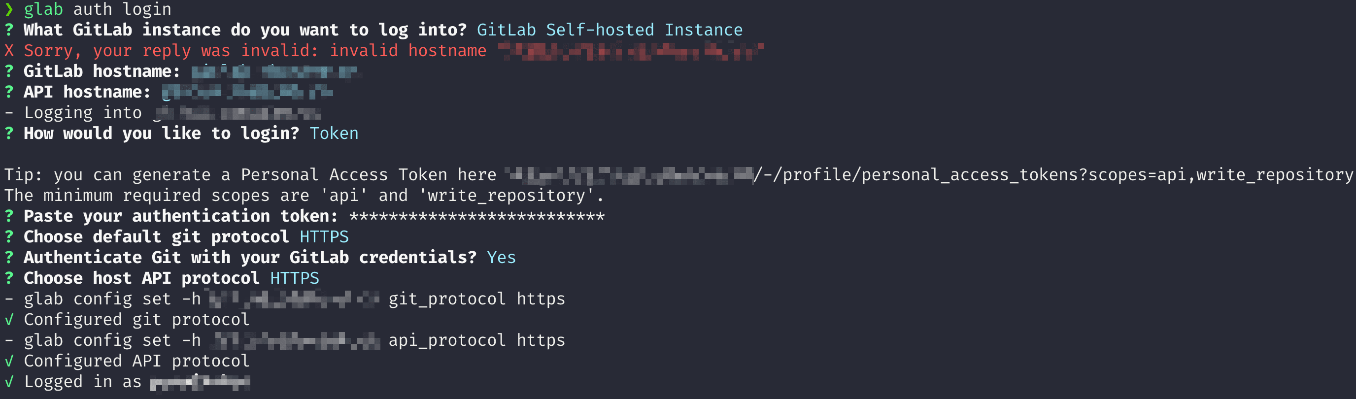
Task: Click the glab auth login command text
Action: click(x=98, y=9)
